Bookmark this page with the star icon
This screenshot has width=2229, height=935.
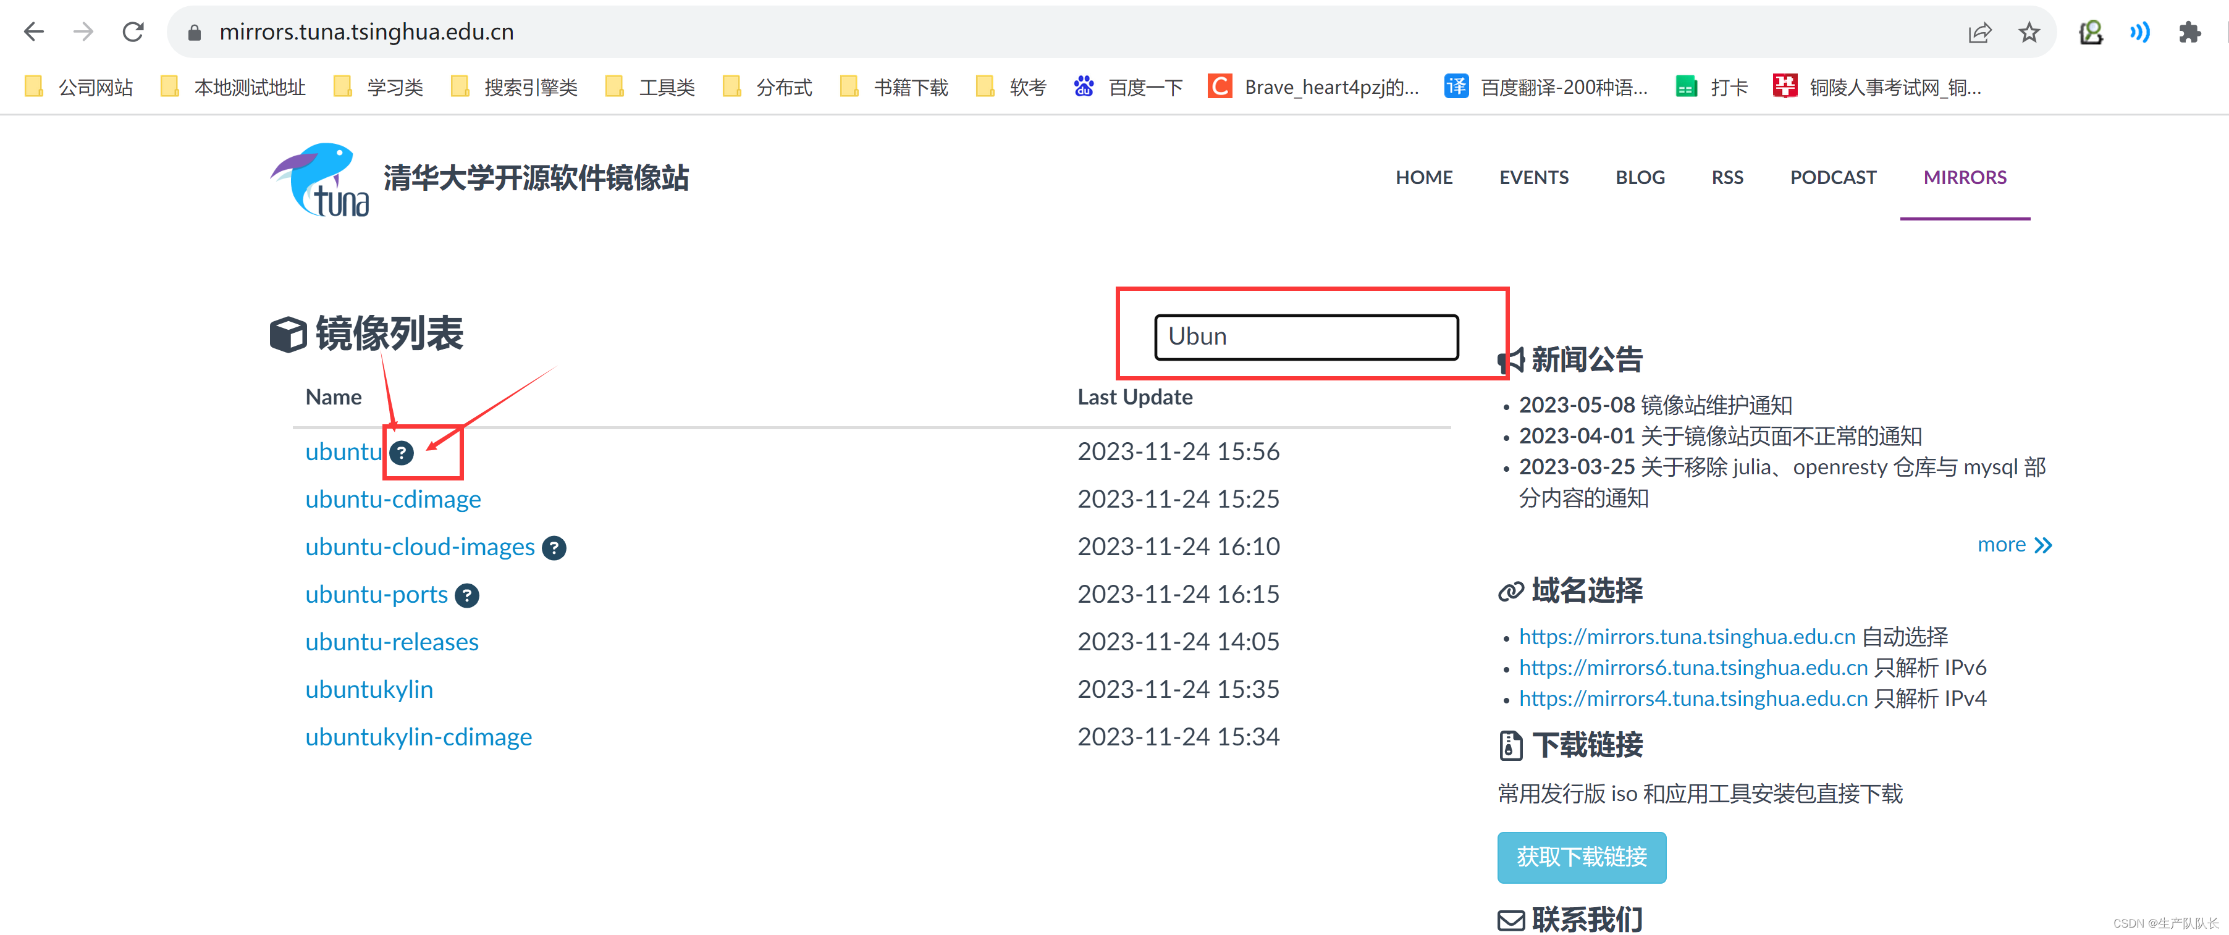click(2029, 33)
